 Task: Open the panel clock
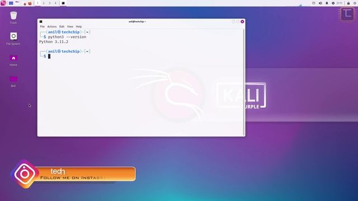click(x=340, y=3)
